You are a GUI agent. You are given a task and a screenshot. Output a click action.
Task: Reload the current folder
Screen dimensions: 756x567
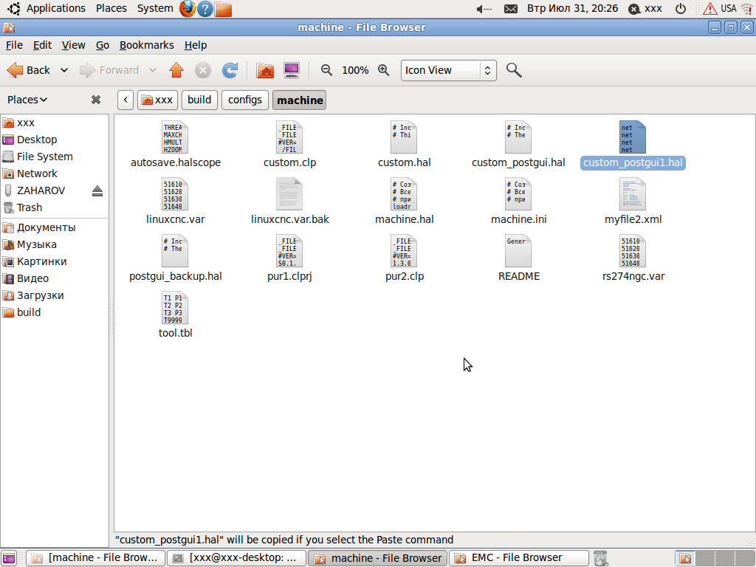coord(230,70)
